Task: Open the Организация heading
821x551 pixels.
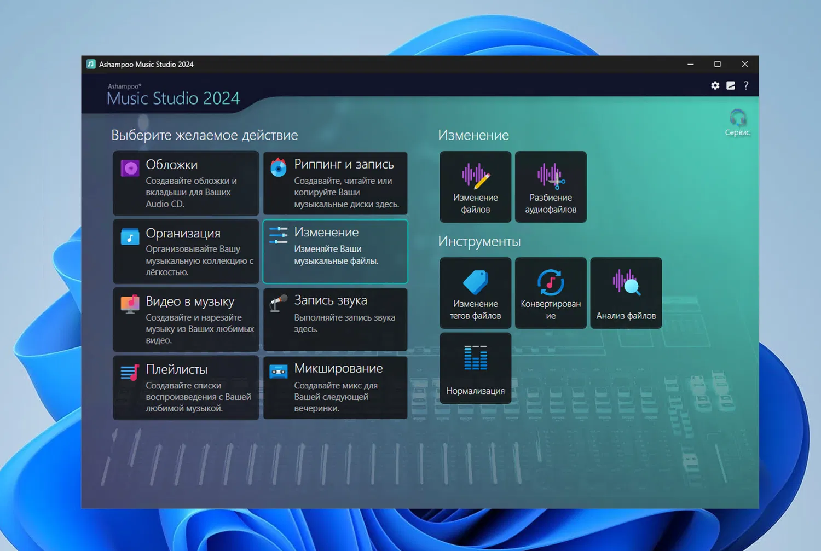Action: point(183,234)
